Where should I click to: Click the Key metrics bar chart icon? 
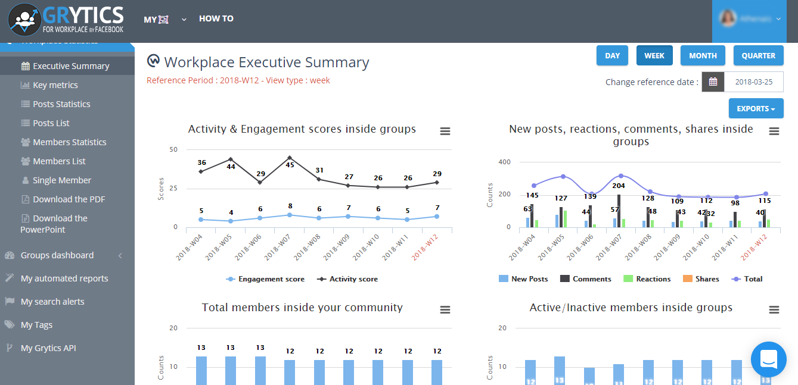coord(25,85)
